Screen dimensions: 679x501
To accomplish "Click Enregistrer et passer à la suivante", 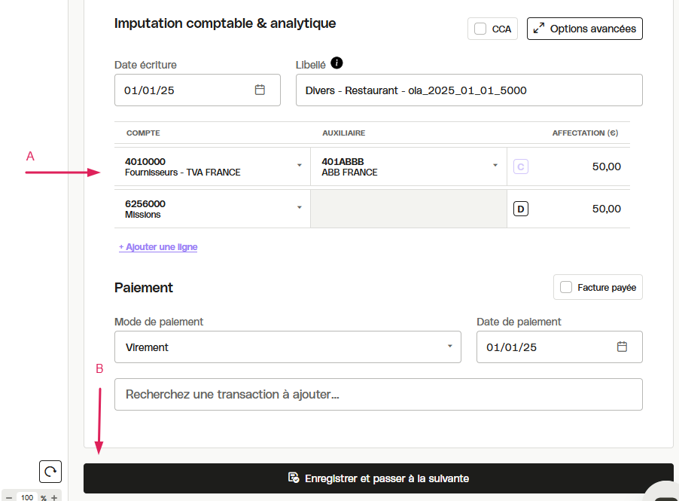I will (378, 478).
